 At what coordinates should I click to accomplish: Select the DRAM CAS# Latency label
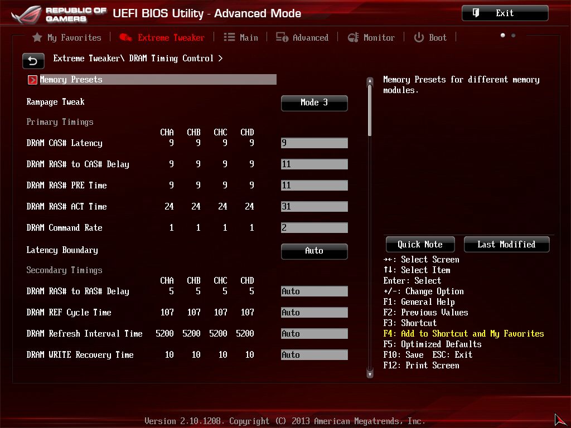pos(65,143)
